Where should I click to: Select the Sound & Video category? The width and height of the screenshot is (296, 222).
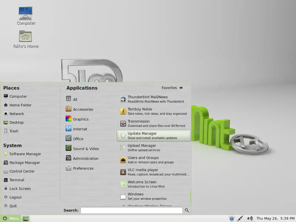[x=82, y=148]
